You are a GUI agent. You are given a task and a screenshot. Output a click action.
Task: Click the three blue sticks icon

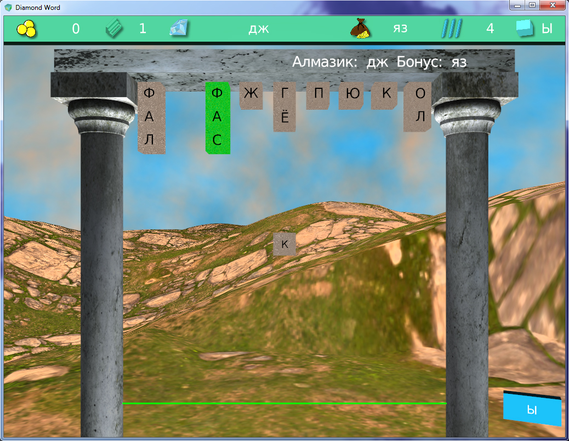click(452, 29)
